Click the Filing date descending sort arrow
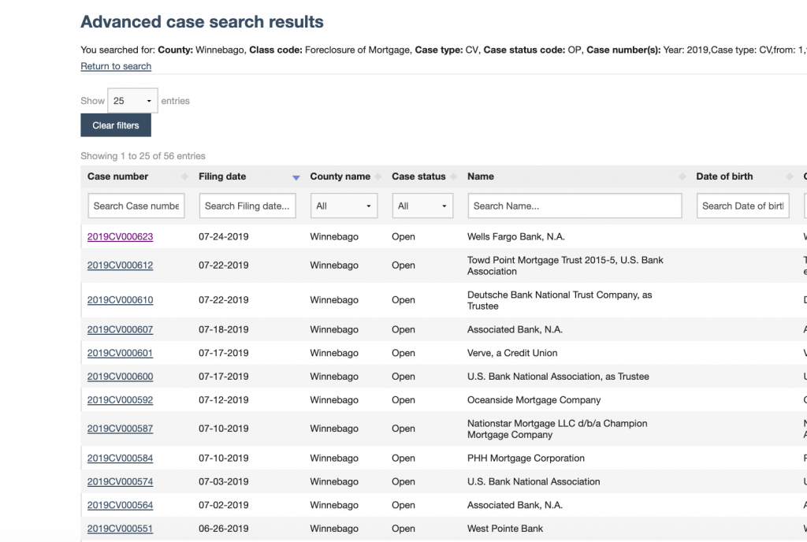 tap(296, 177)
